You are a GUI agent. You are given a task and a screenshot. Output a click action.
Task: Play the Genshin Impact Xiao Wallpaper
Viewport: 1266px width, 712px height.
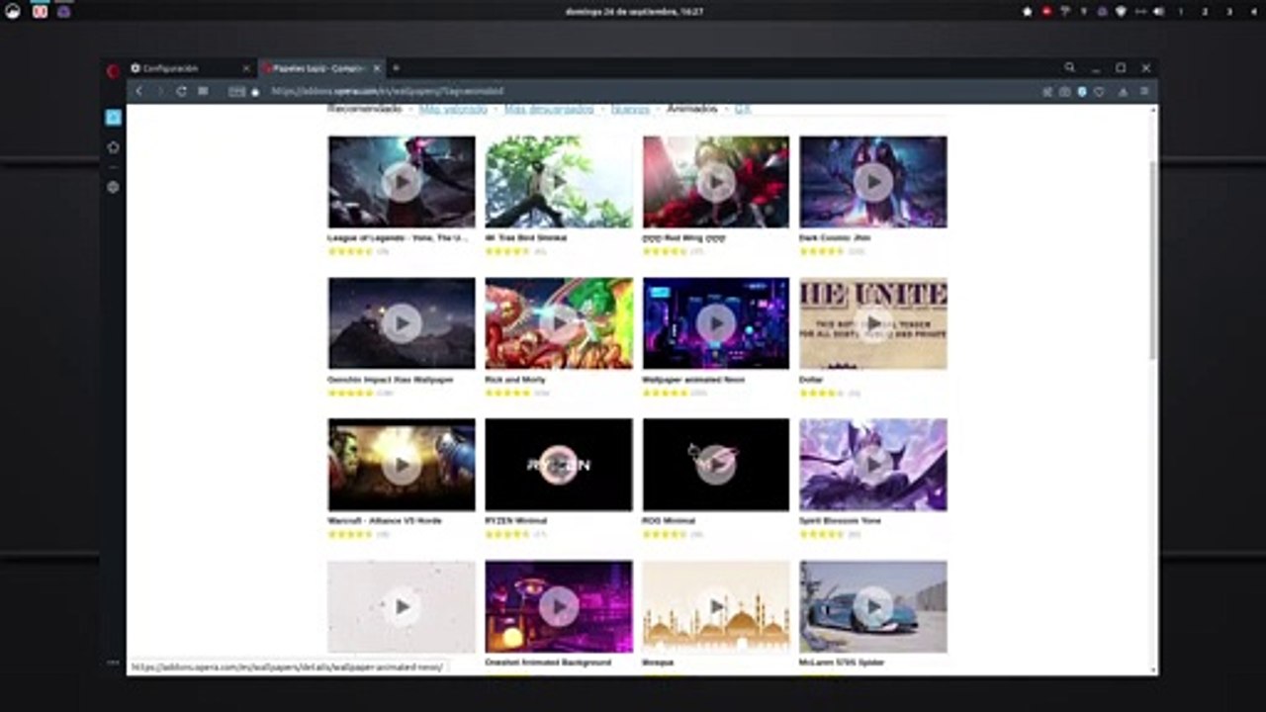(x=402, y=323)
